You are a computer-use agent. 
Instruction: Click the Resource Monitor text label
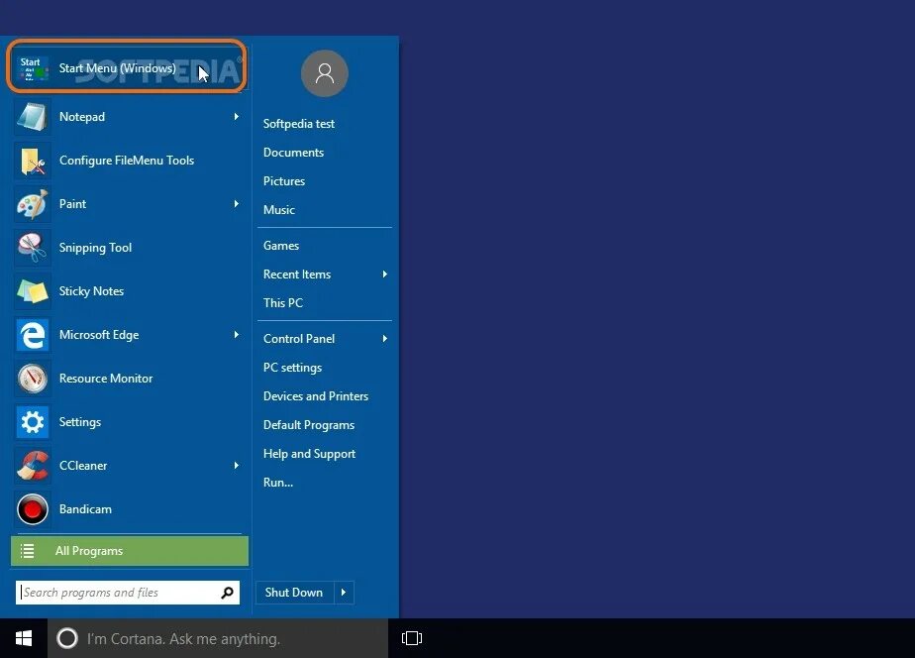(106, 379)
